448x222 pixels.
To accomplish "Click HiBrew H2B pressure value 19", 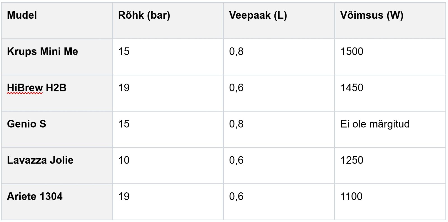I will coord(124,88).
